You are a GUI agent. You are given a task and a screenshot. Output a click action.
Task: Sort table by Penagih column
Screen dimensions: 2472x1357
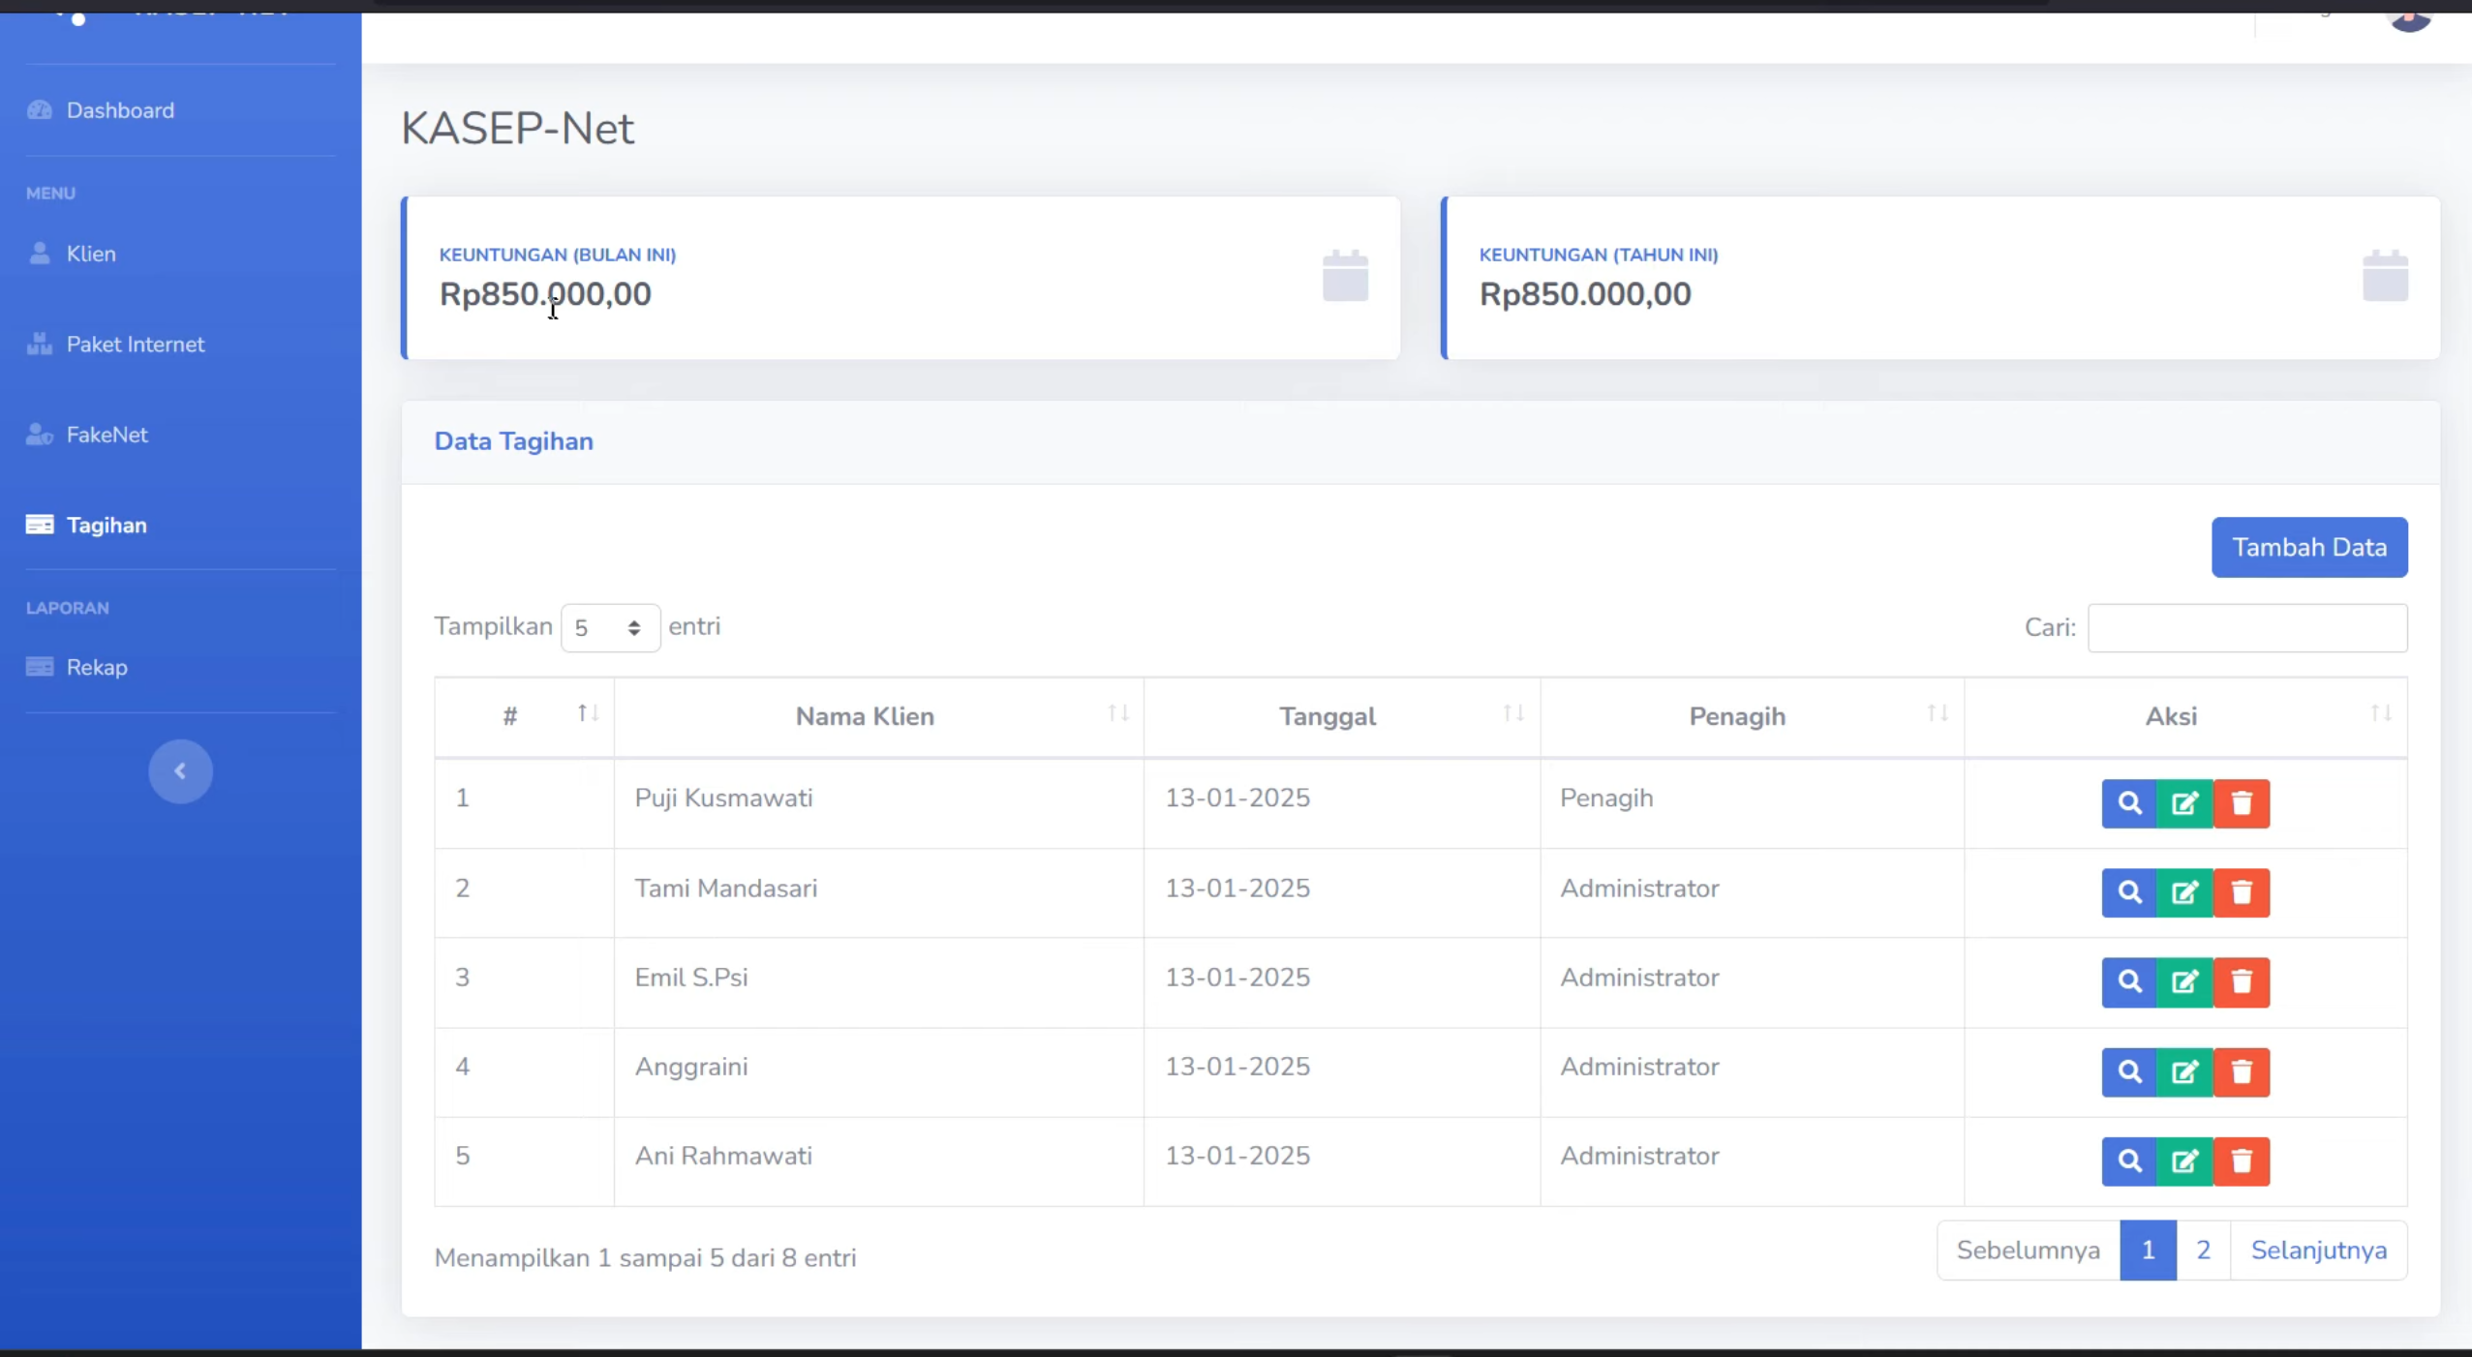point(1753,716)
